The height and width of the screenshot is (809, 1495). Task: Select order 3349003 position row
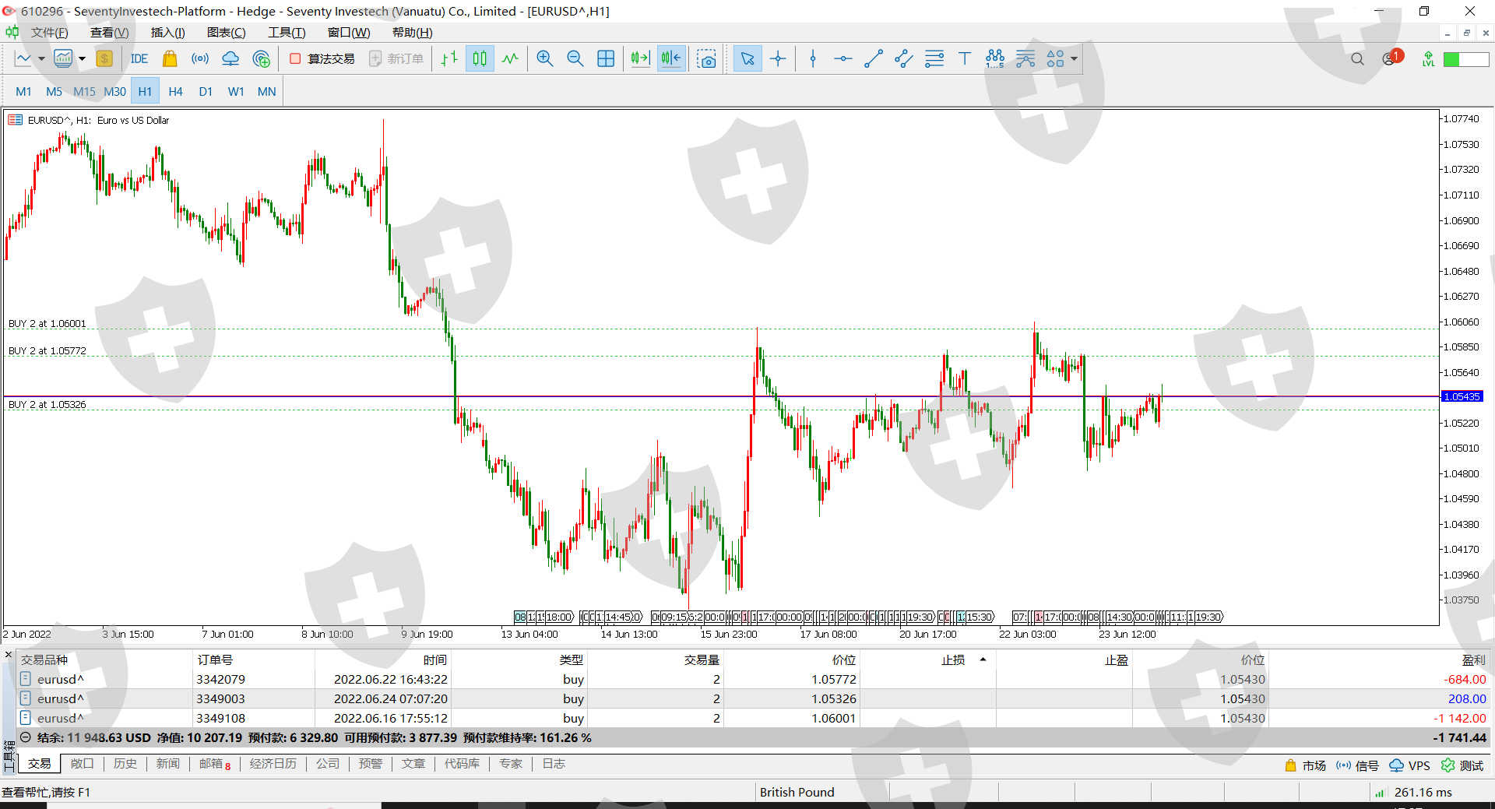point(220,698)
